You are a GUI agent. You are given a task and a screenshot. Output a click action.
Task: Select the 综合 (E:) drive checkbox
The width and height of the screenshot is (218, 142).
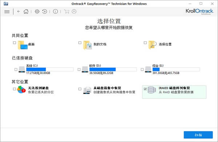click(142, 70)
